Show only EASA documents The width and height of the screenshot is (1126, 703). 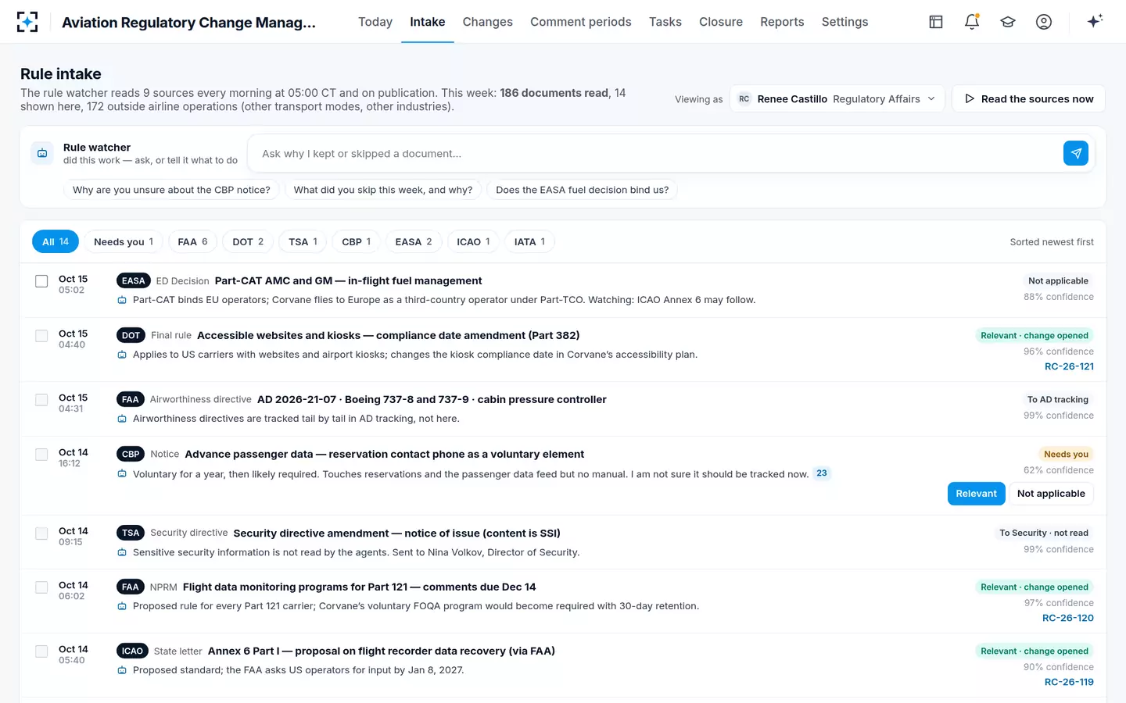tap(414, 242)
